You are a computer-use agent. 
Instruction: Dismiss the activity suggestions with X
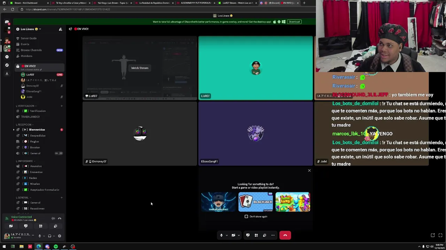(x=309, y=170)
